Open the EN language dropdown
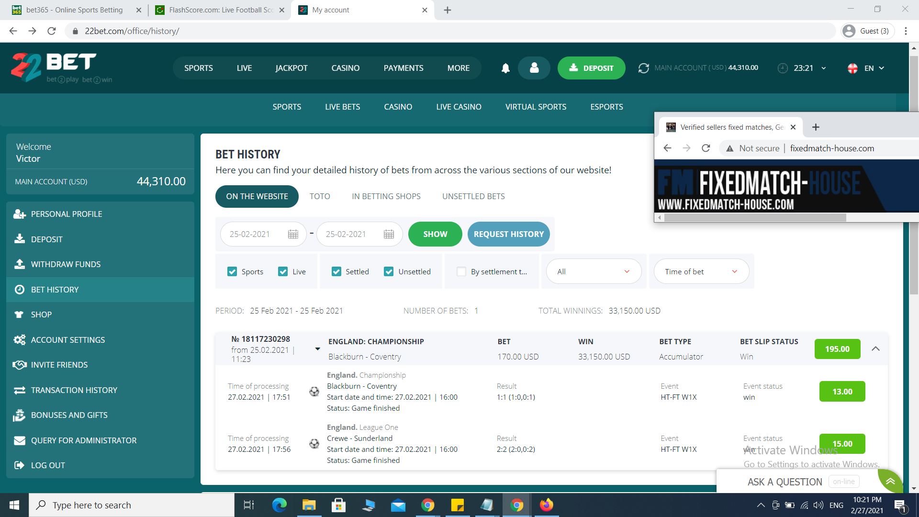Image resolution: width=919 pixels, height=517 pixels. (x=874, y=68)
